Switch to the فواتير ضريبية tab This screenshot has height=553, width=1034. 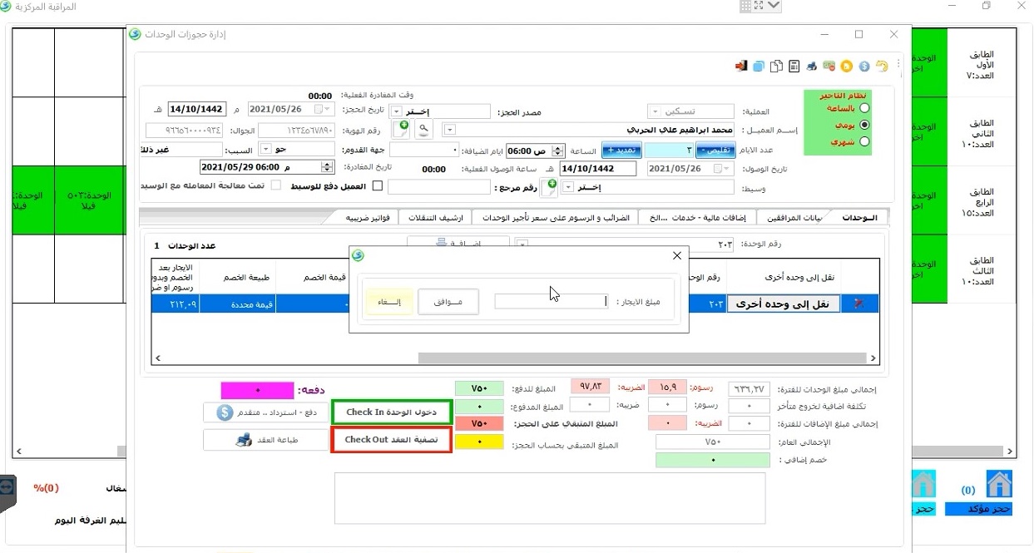tap(370, 218)
